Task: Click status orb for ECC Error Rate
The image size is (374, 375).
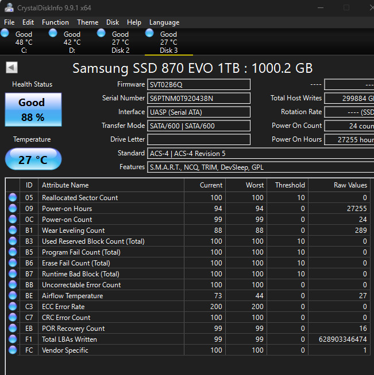Action: click(13, 306)
